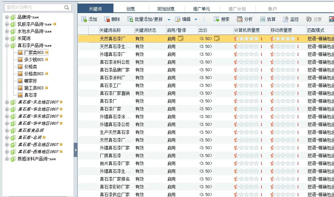Select the 价格类803 unit in the tree
Image resolution: width=334 pixels, height=197 pixels.
(34, 74)
